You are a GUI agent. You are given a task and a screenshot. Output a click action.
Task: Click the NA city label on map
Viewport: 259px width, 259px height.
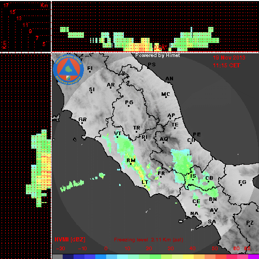click(194, 213)
